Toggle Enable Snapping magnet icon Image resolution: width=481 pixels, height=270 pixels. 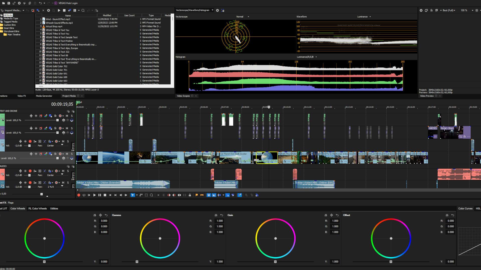(x=209, y=195)
